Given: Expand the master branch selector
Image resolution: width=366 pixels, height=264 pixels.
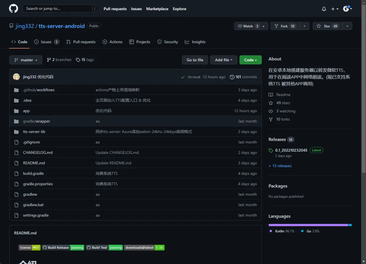Looking at the screenshot, I should point(26,60).
